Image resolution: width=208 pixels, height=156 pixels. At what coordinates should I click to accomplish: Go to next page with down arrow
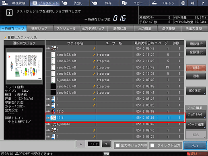(x=106, y=144)
